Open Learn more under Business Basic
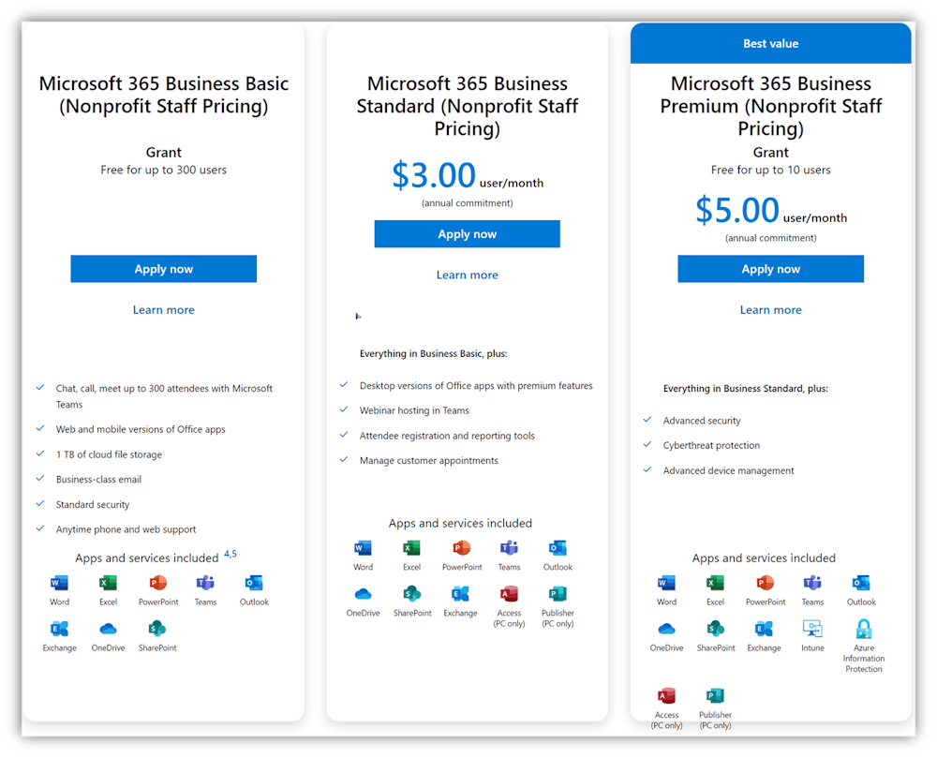 point(164,310)
